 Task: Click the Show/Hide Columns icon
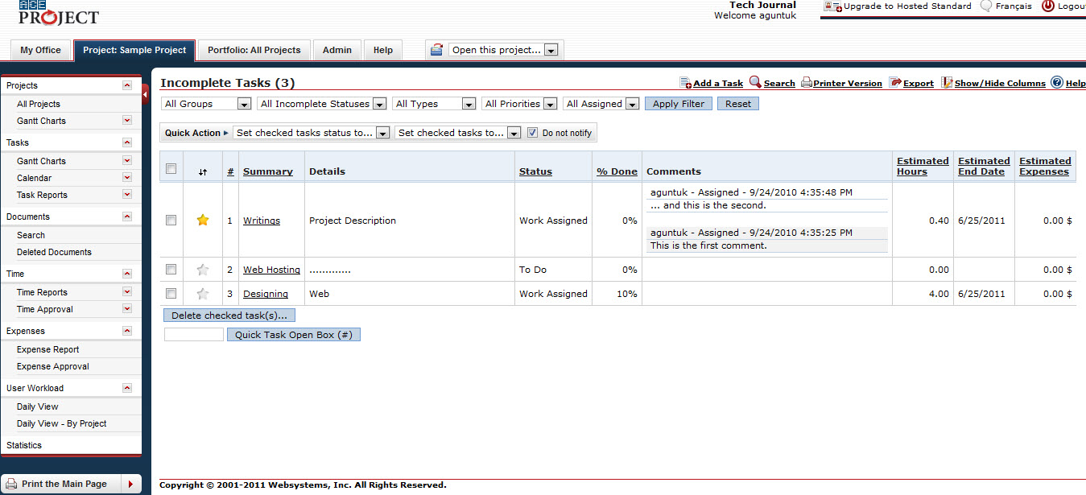pos(947,83)
